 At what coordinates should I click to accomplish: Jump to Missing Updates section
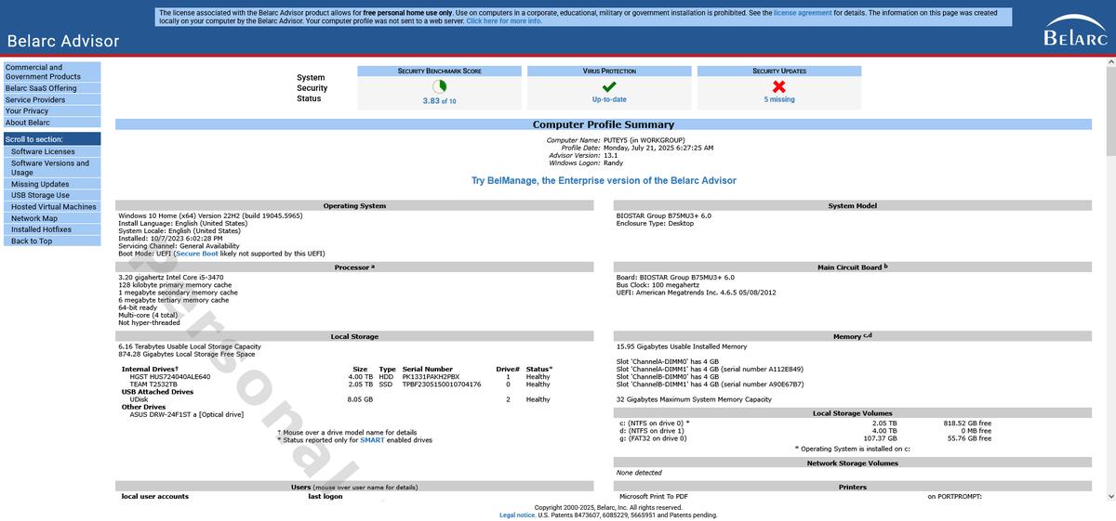[52, 184]
